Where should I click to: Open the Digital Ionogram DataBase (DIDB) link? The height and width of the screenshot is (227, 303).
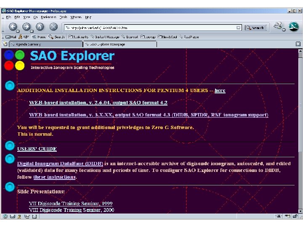point(60,164)
